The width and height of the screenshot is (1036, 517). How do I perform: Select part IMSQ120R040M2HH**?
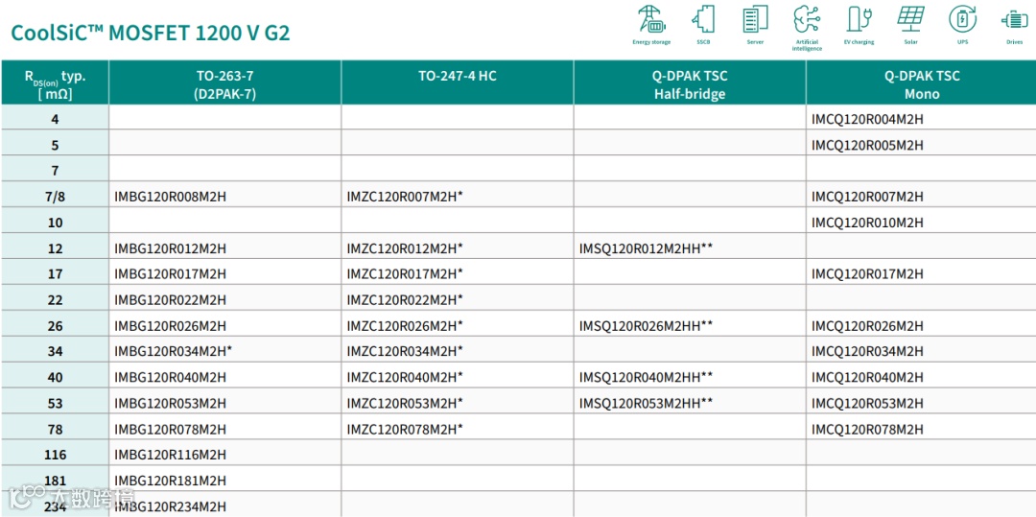tap(647, 377)
